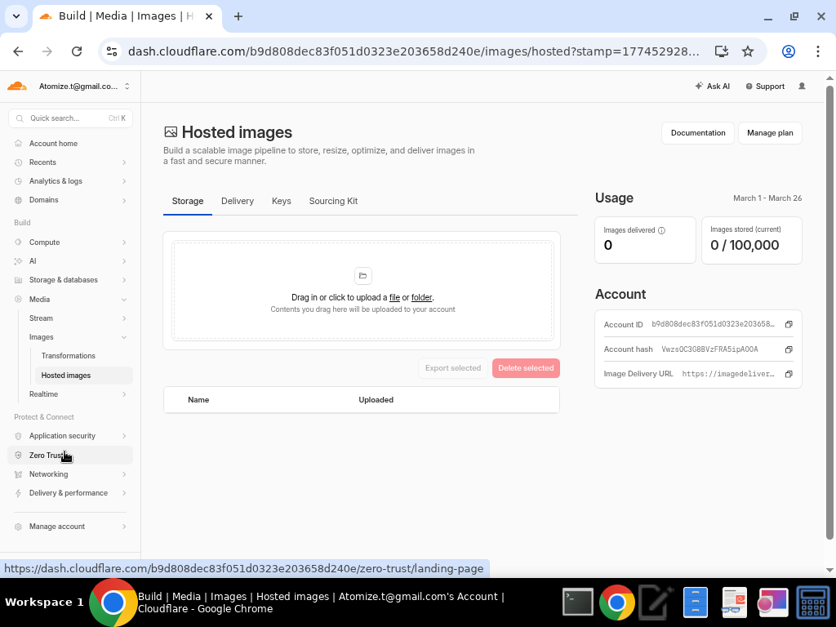The height and width of the screenshot is (627, 836).
Task: Copy the Account ID via its copy icon
Action: click(x=788, y=324)
